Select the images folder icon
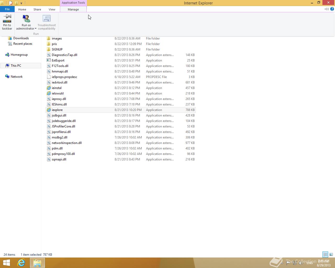335x268 pixels. point(49,38)
